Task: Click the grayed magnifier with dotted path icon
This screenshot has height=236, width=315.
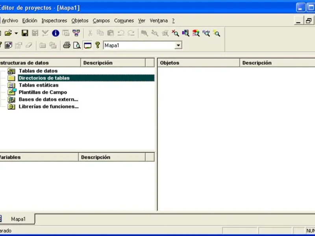Action: [x=155, y=33]
